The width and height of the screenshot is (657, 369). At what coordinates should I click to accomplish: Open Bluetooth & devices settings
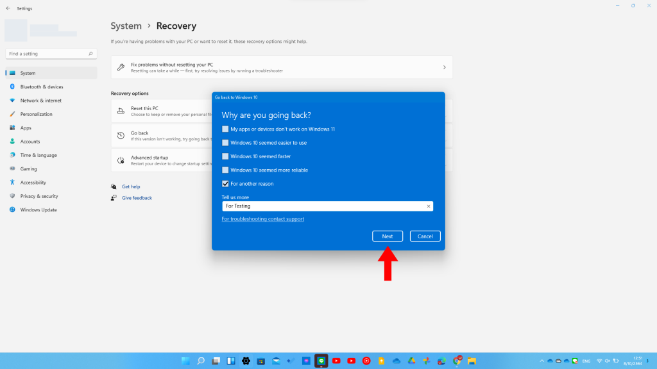pos(51,86)
